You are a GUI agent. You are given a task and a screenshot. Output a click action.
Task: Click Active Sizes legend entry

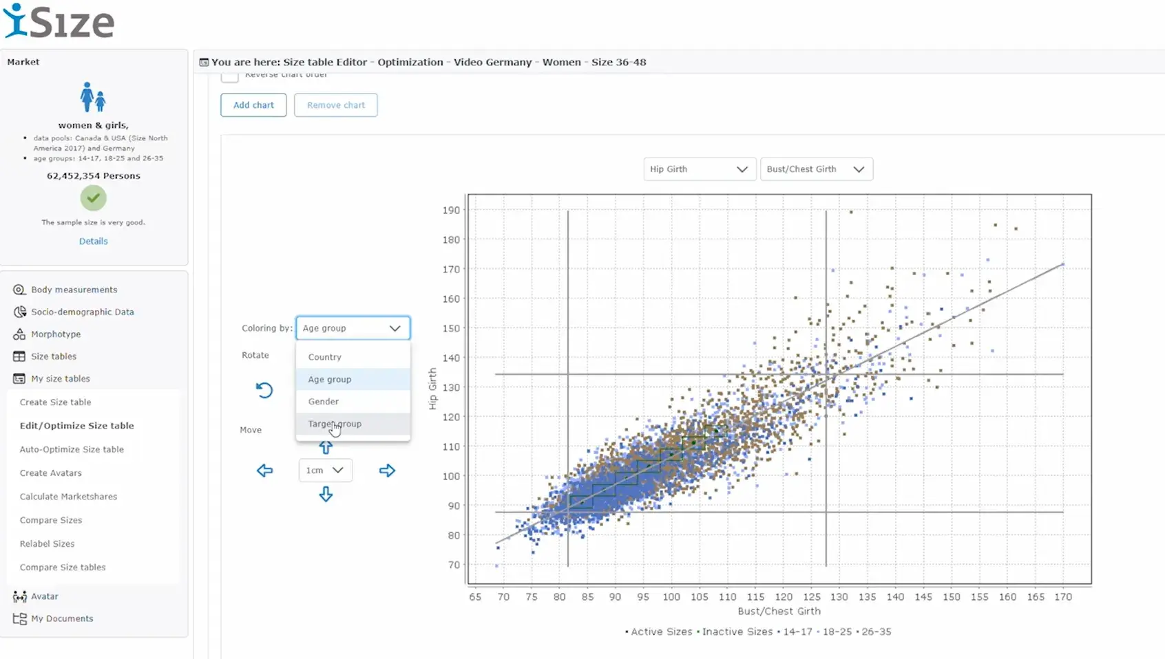click(x=659, y=631)
